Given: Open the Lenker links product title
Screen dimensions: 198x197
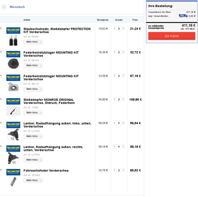Looking at the screenshot, I should (x=57, y=125).
